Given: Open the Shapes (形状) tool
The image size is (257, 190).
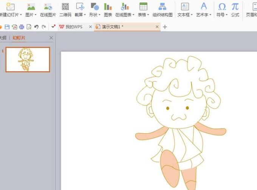Looking at the screenshot, I should click(95, 7).
